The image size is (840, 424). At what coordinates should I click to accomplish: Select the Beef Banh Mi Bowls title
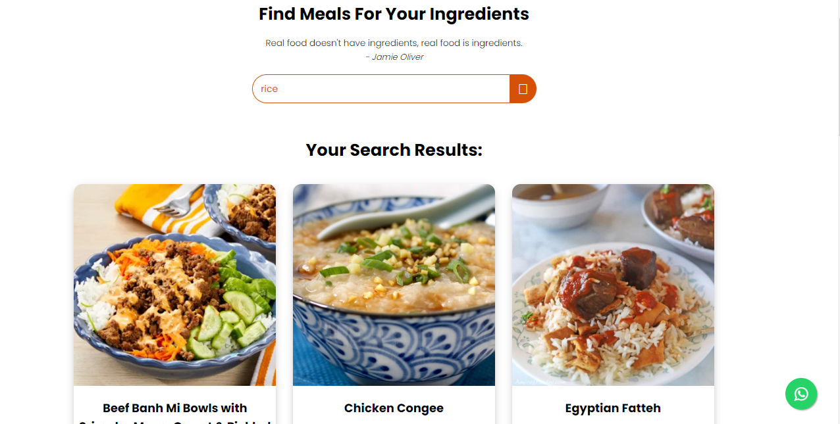click(174, 408)
